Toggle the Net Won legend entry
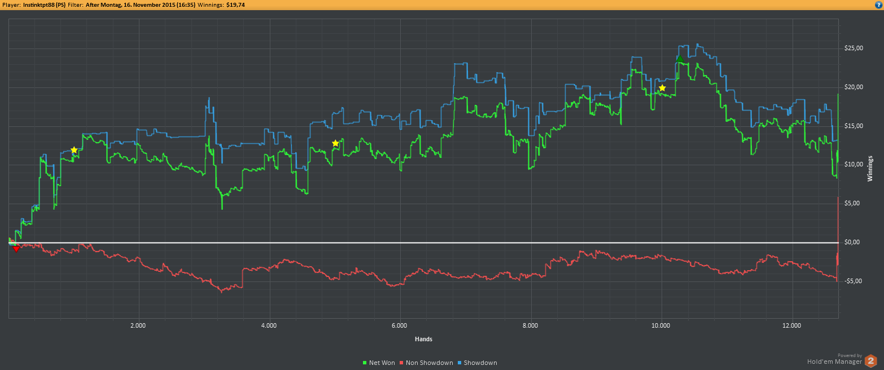 378,363
